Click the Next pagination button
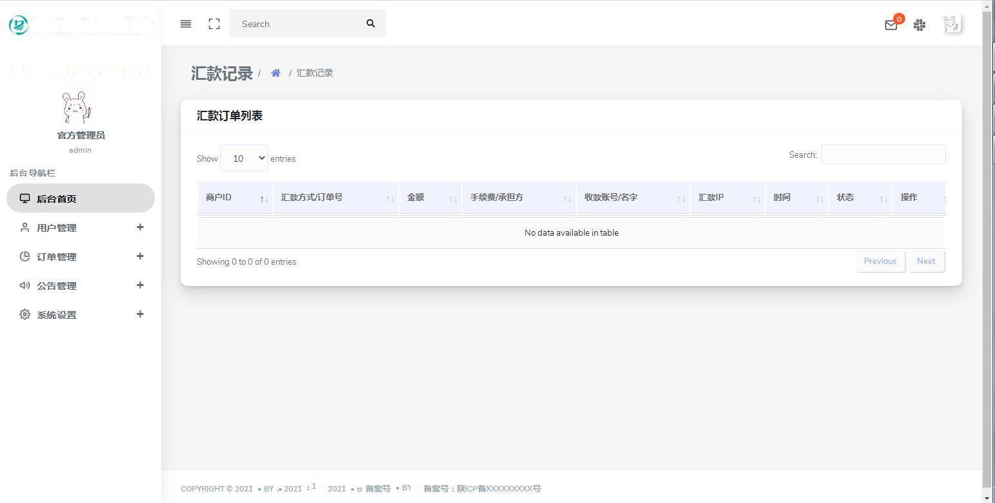995x503 pixels. (x=926, y=261)
